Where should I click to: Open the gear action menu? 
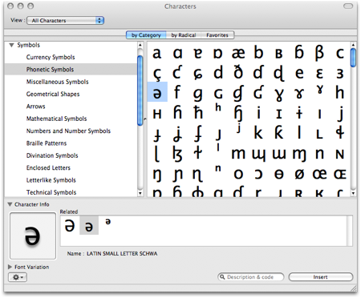click(x=18, y=277)
